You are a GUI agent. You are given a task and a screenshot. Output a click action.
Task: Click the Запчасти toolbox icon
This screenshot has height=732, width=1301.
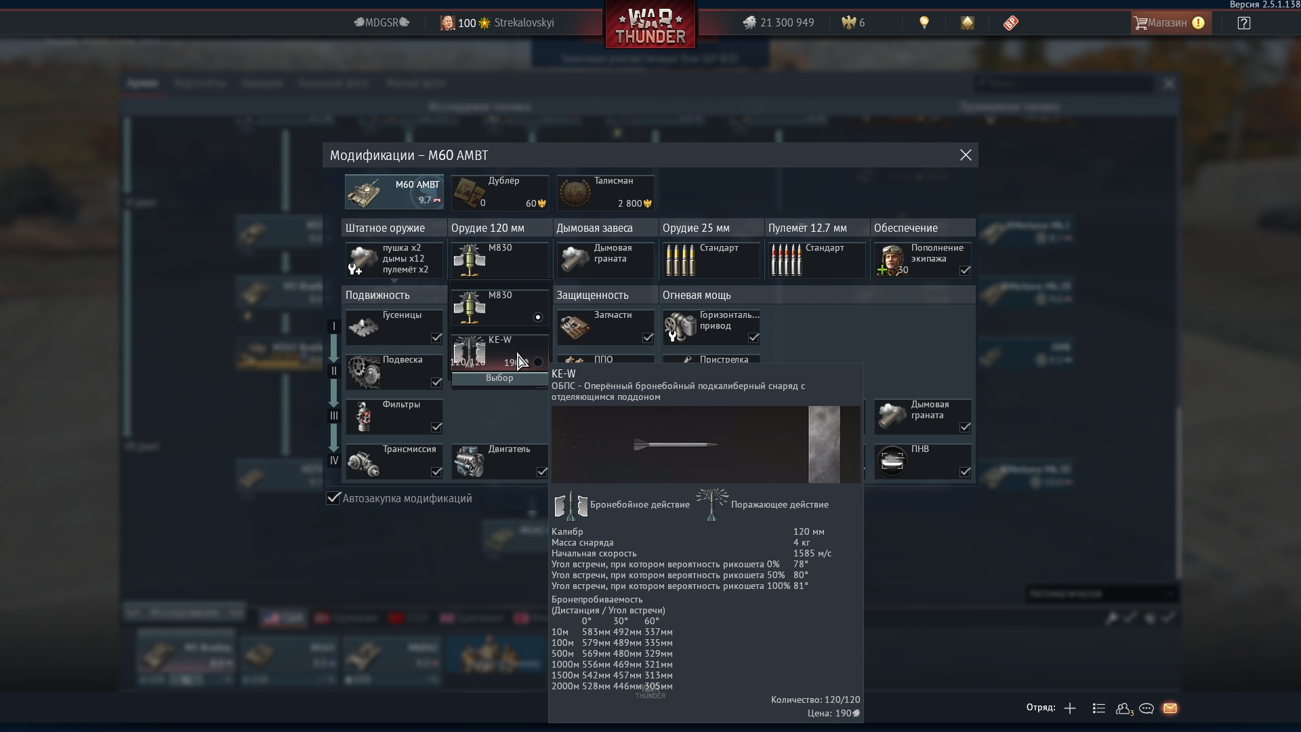(575, 327)
